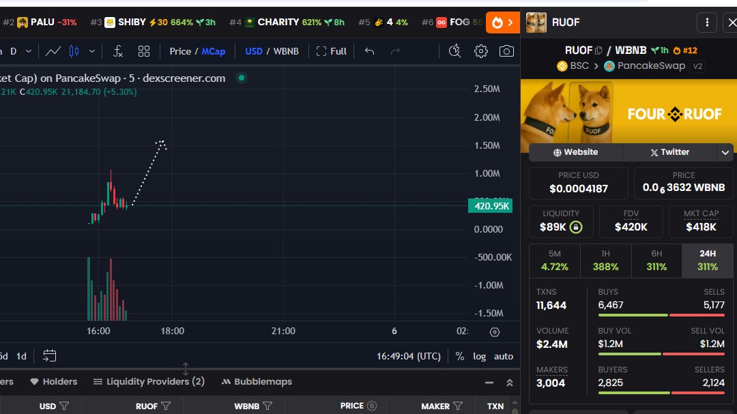The height and width of the screenshot is (414, 737).
Task: Select the 1d range button
Action: click(x=21, y=356)
